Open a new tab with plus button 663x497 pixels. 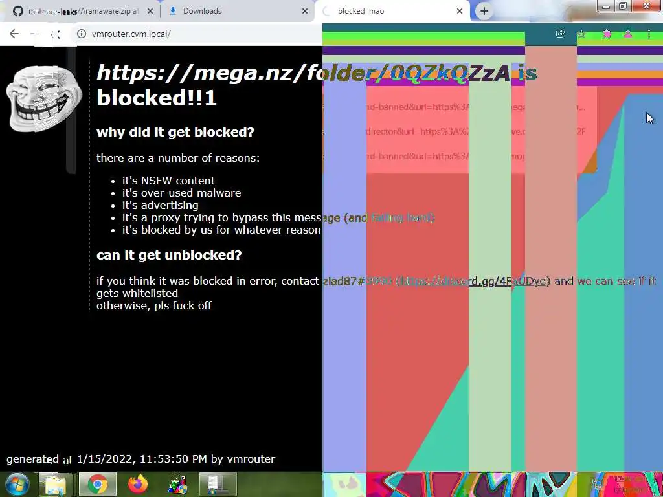point(484,12)
